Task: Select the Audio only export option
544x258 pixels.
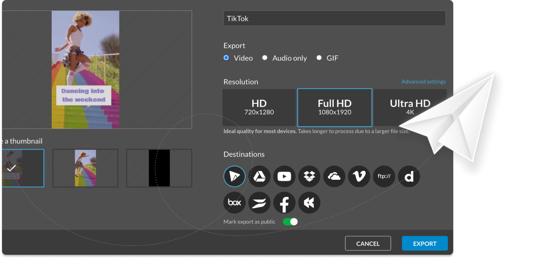Action: pos(265,58)
